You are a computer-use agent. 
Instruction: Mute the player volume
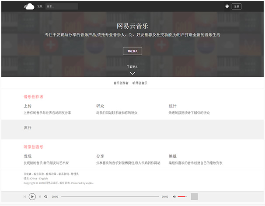174,196
